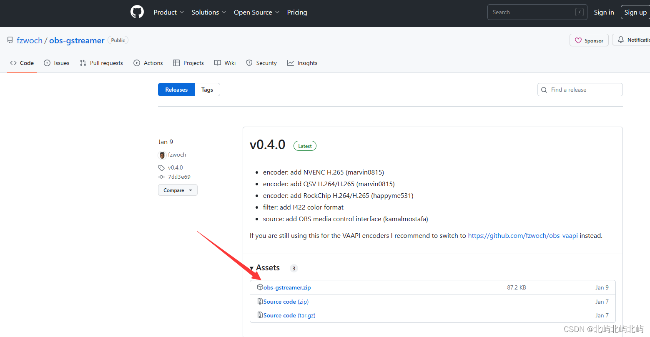Image resolution: width=650 pixels, height=337 pixels.
Task: Open commit 7dd3e69 link
Action: [179, 177]
